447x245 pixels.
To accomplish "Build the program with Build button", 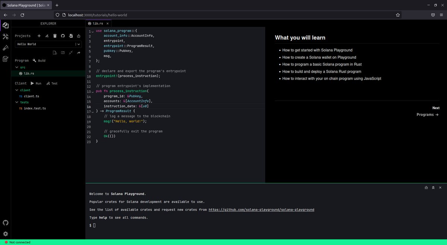I will pyautogui.click(x=39, y=60).
